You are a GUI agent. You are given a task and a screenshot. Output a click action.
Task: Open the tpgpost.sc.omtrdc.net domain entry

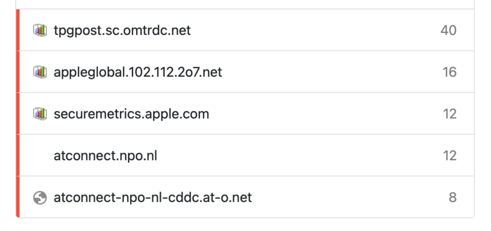pos(122,30)
